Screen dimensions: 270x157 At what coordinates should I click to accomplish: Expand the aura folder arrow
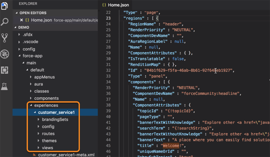(x=31, y=84)
